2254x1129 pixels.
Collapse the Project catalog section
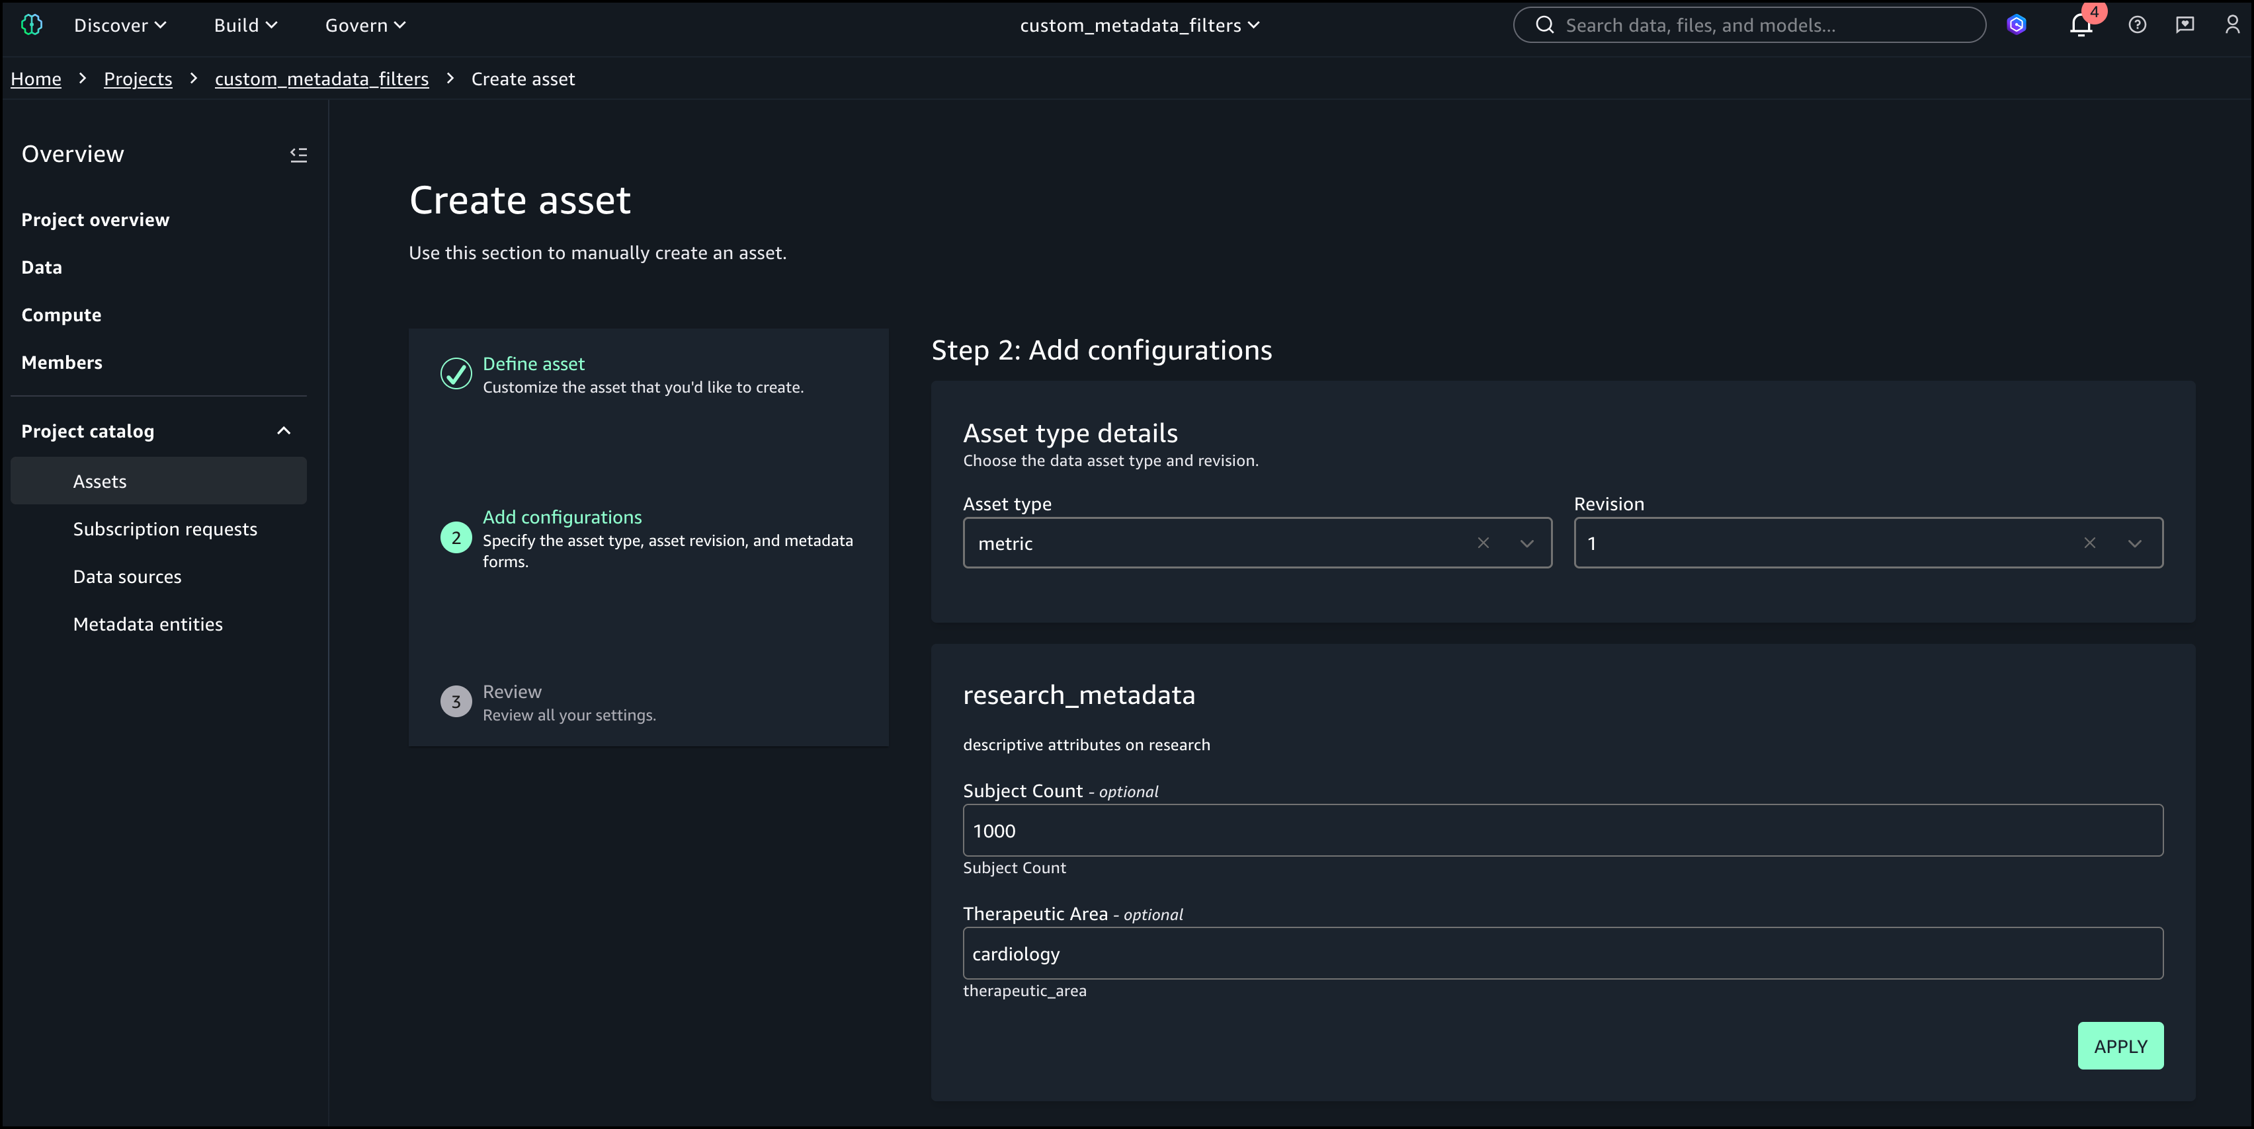point(284,431)
